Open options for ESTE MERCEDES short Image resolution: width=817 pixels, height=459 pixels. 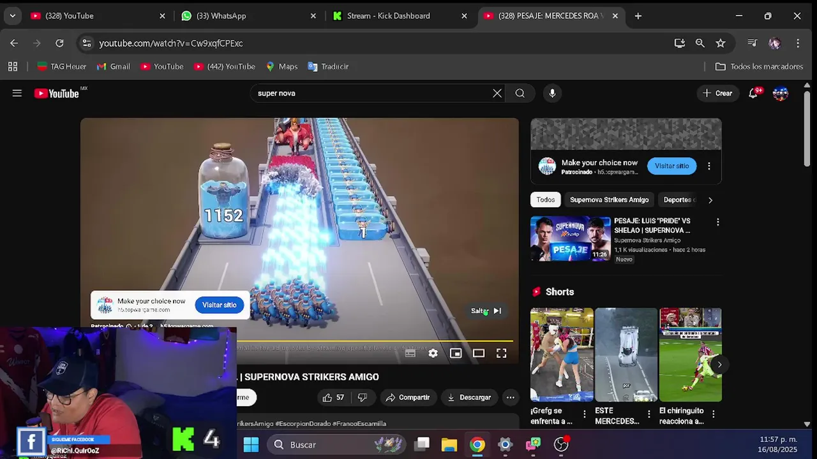tap(648, 414)
